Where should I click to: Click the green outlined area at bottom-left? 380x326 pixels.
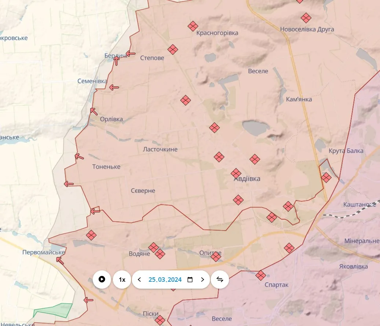pyautogui.click(x=53, y=311)
